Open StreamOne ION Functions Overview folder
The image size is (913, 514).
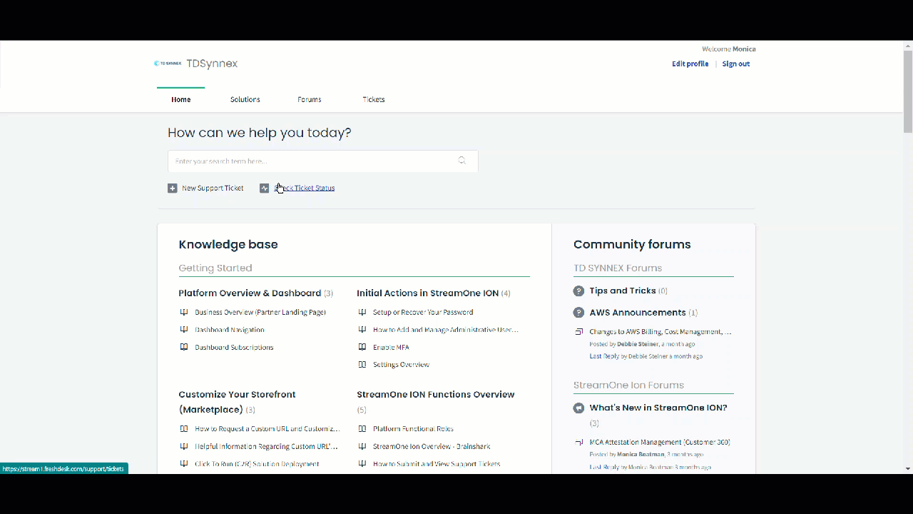tap(436, 395)
